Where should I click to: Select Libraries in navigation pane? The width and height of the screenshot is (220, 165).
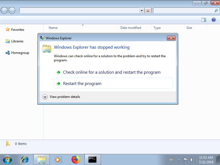[17, 41]
